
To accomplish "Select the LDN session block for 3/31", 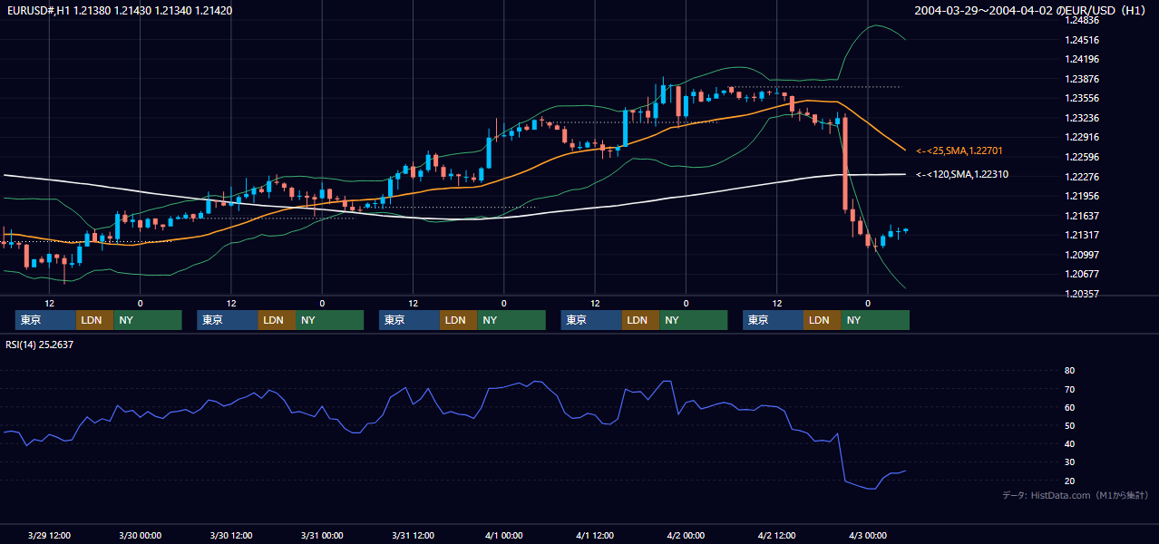I will [458, 320].
